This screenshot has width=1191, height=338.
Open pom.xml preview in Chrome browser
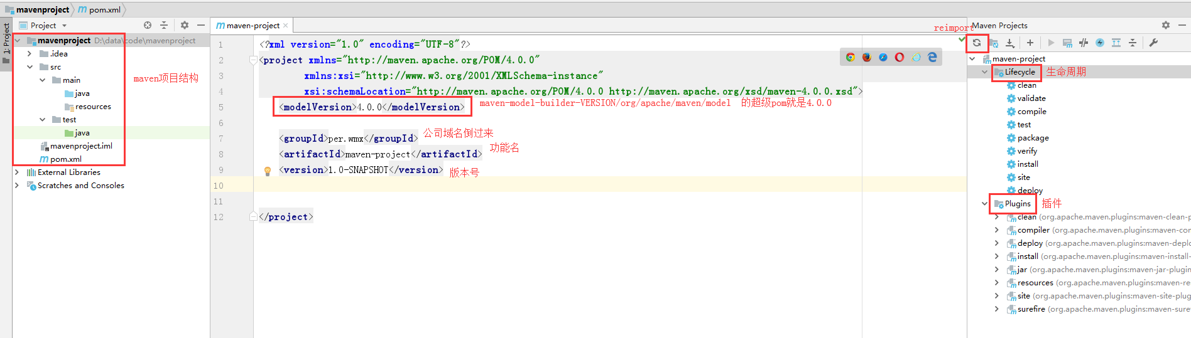point(851,57)
